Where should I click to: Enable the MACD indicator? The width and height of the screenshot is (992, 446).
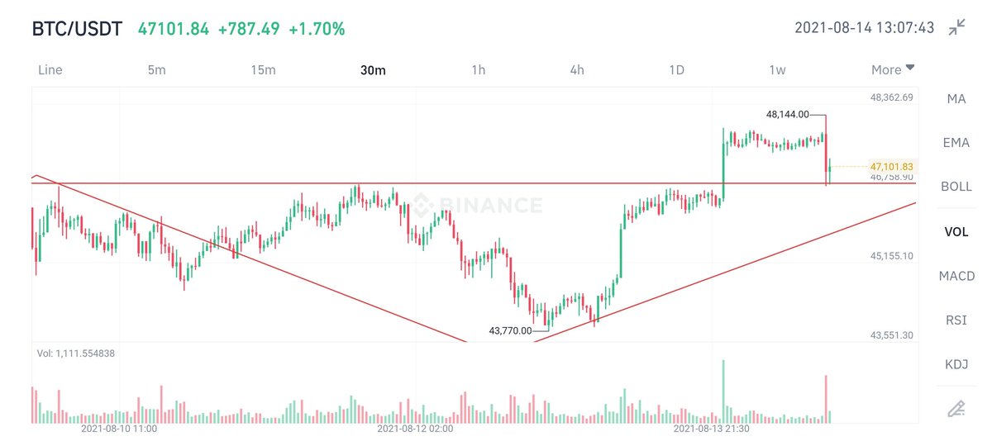pyautogui.click(x=956, y=275)
